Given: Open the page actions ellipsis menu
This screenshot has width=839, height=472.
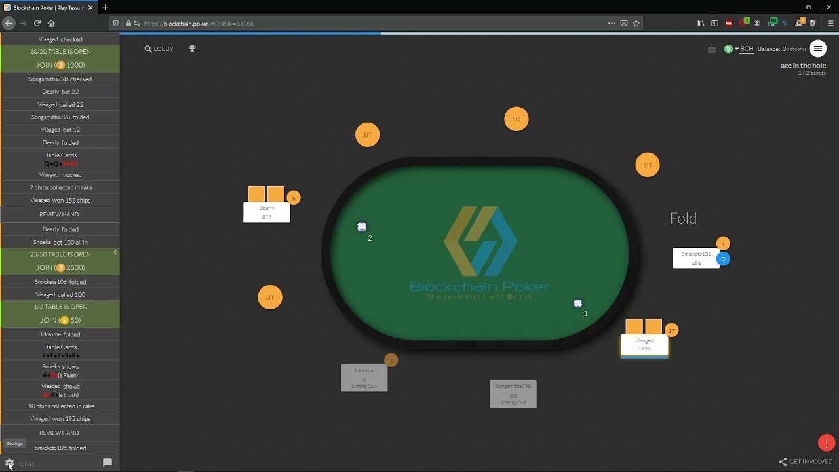Looking at the screenshot, I should pyautogui.click(x=612, y=23).
